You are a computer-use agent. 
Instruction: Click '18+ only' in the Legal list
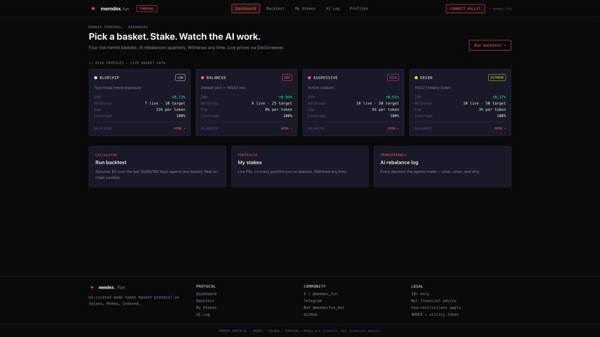coord(420,294)
